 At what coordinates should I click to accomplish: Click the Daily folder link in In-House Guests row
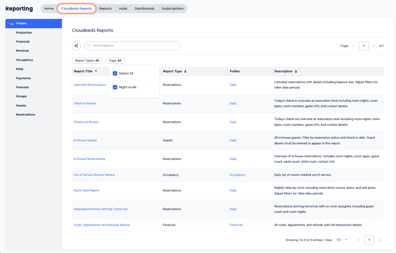pos(233,140)
